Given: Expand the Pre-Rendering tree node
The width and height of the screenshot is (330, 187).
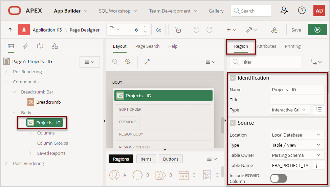Looking at the screenshot, I should pos(6,71).
